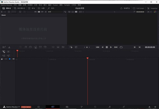Screen dimensions: 159x109
Task: Open the Fusion menu
Action: coord(55,5)
